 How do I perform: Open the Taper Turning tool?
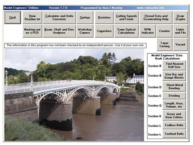(x=164, y=45)
